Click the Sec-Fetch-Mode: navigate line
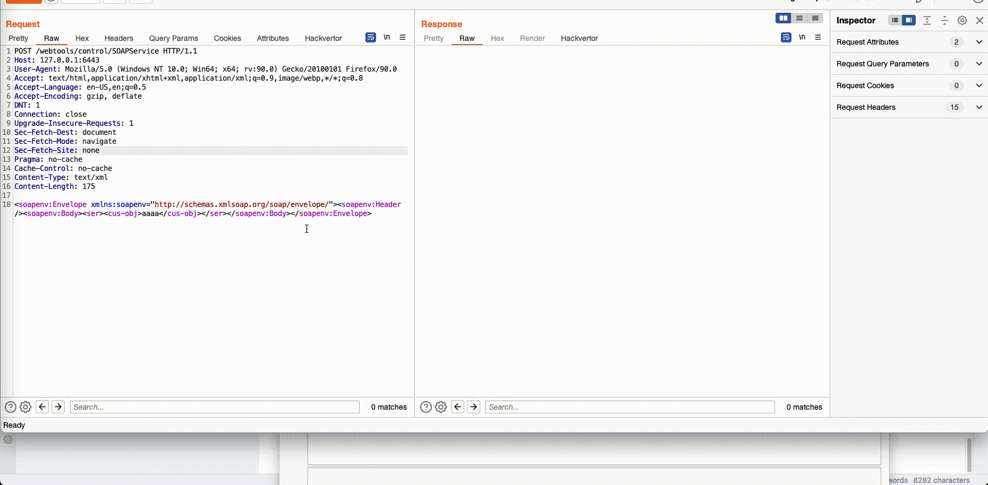Image resolution: width=988 pixels, height=485 pixels. 65,141
